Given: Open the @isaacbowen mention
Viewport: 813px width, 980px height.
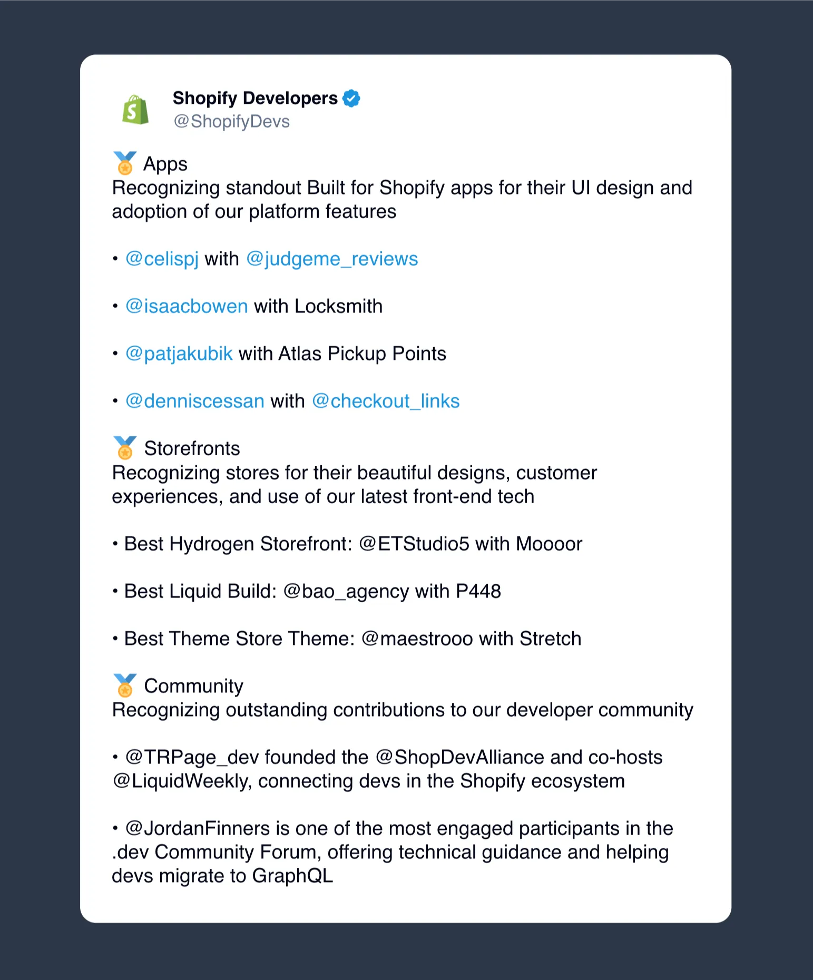Looking at the screenshot, I should click(x=187, y=306).
